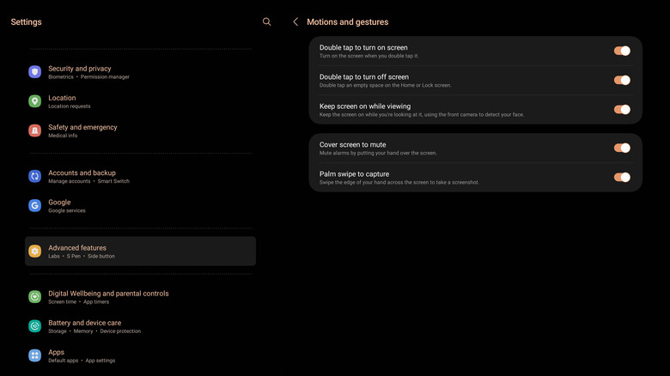Tap the Battery and device care icon

(34, 326)
